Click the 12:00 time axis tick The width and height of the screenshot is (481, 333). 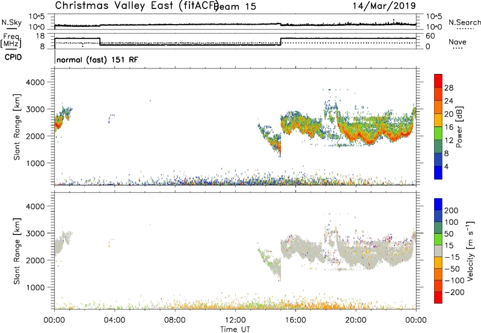pyautogui.click(x=235, y=320)
